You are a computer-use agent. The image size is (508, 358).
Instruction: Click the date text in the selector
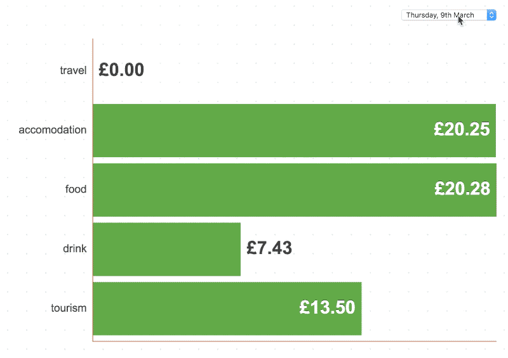click(440, 15)
